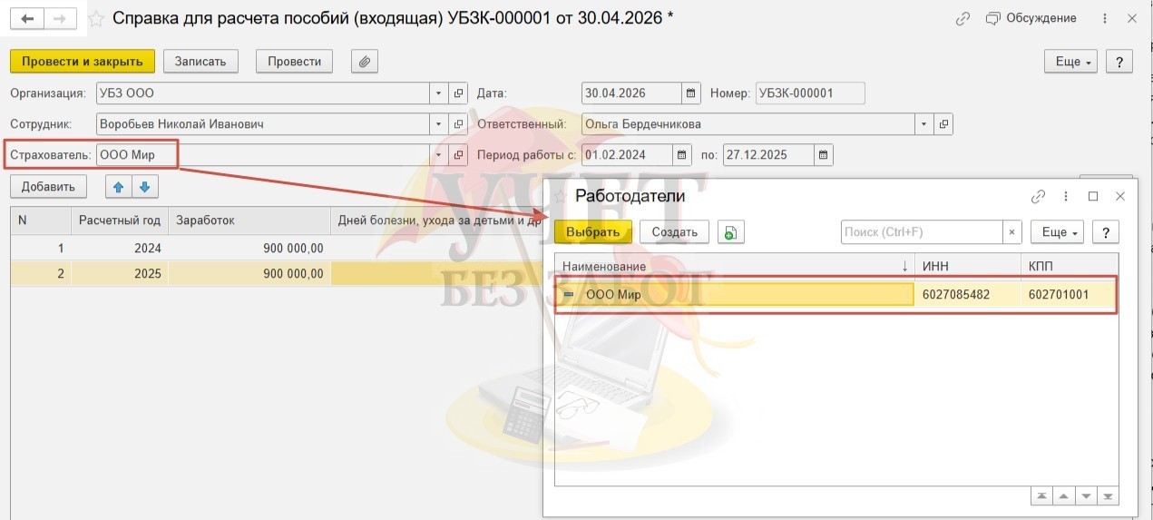The width and height of the screenshot is (1153, 520).
Task: Click the Расчетный год column header
Action: tap(120, 221)
